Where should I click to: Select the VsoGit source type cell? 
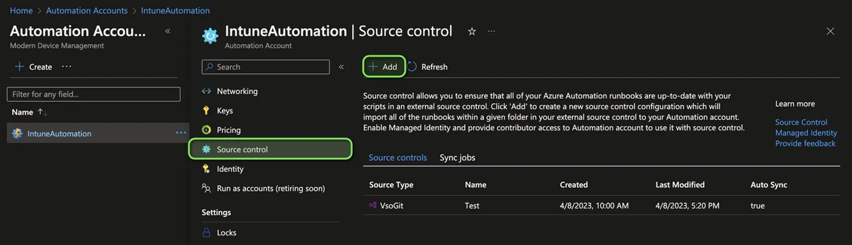[x=391, y=206]
